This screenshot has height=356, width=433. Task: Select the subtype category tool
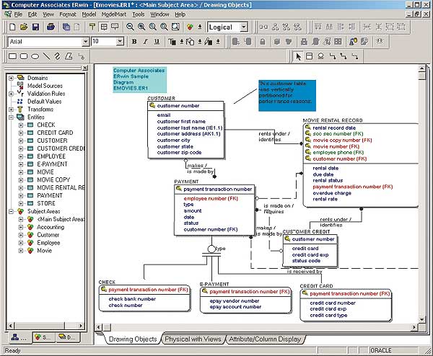(321, 56)
